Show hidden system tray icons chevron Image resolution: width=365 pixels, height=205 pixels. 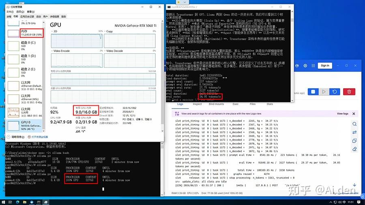click(x=331, y=202)
